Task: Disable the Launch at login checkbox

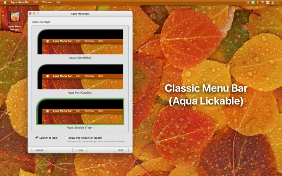Action: click(37, 138)
